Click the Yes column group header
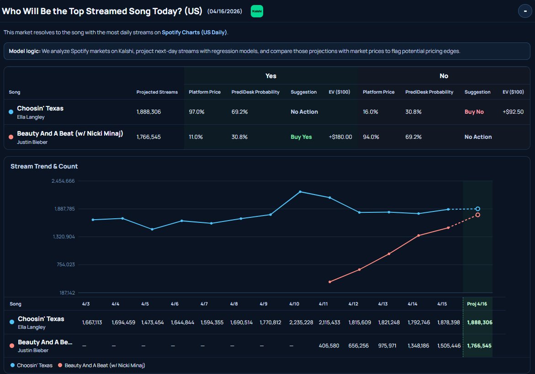This screenshot has height=374, width=535. click(271, 76)
